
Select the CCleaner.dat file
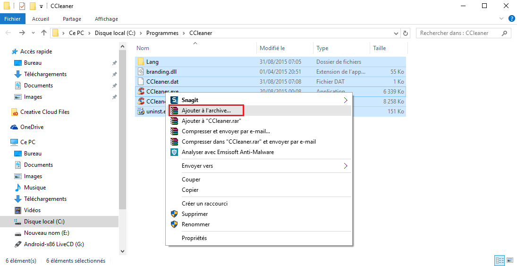271,82
